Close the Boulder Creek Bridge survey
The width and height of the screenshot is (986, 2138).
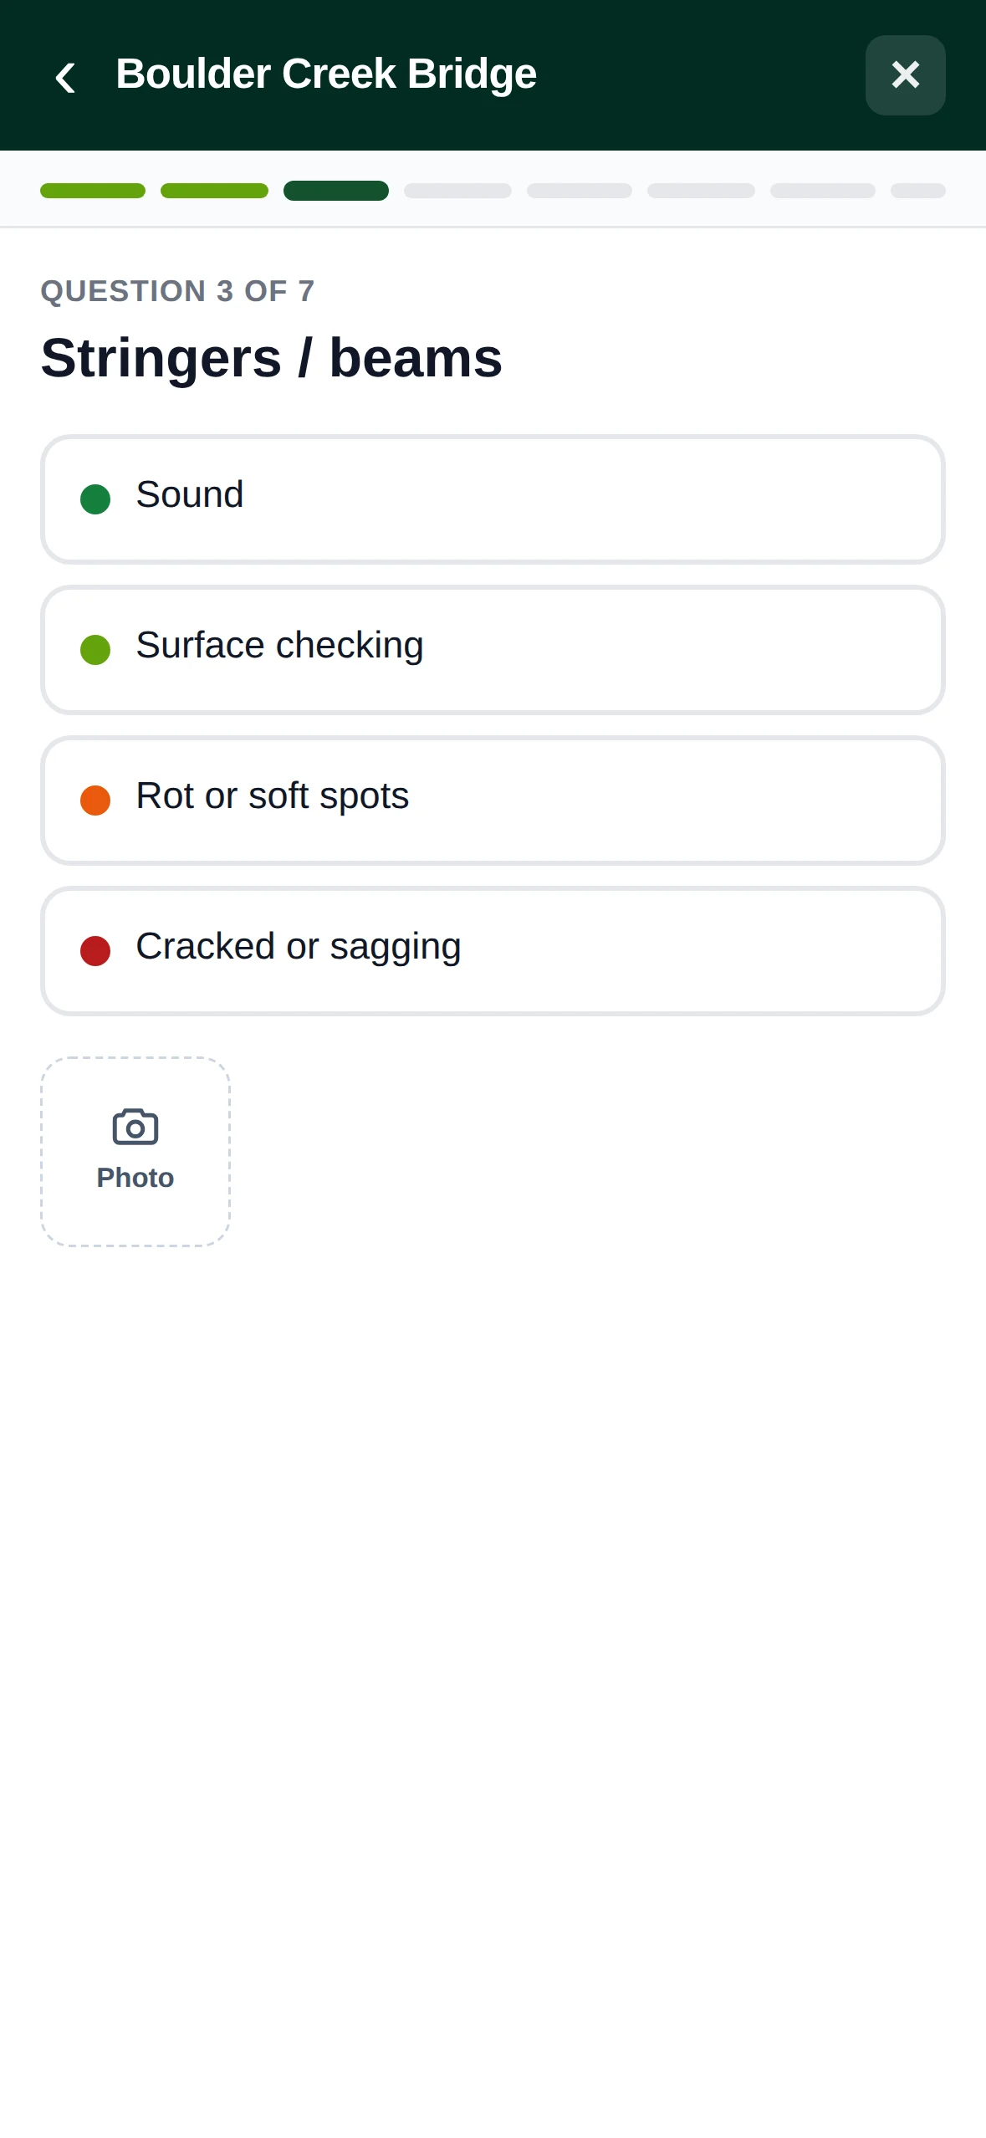coord(905,75)
